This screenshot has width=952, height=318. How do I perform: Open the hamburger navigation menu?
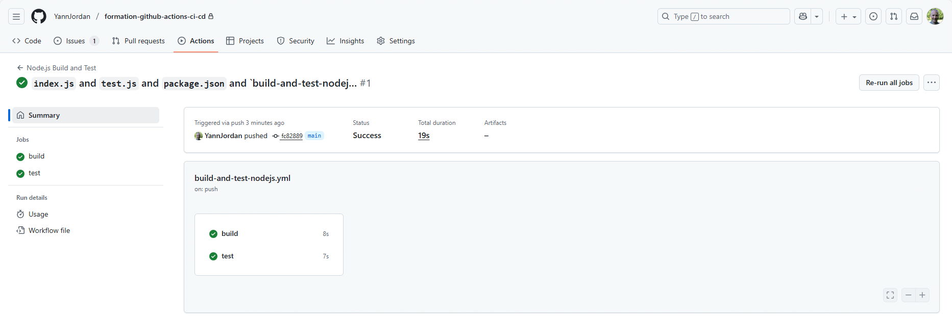[x=16, y=16]
